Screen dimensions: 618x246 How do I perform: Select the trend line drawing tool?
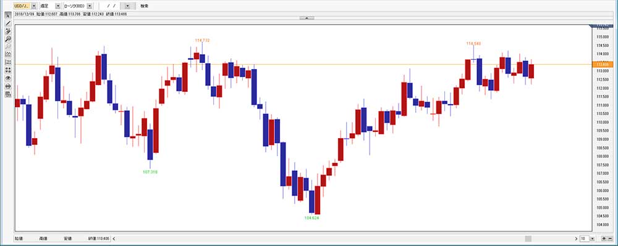coord(8,23)
